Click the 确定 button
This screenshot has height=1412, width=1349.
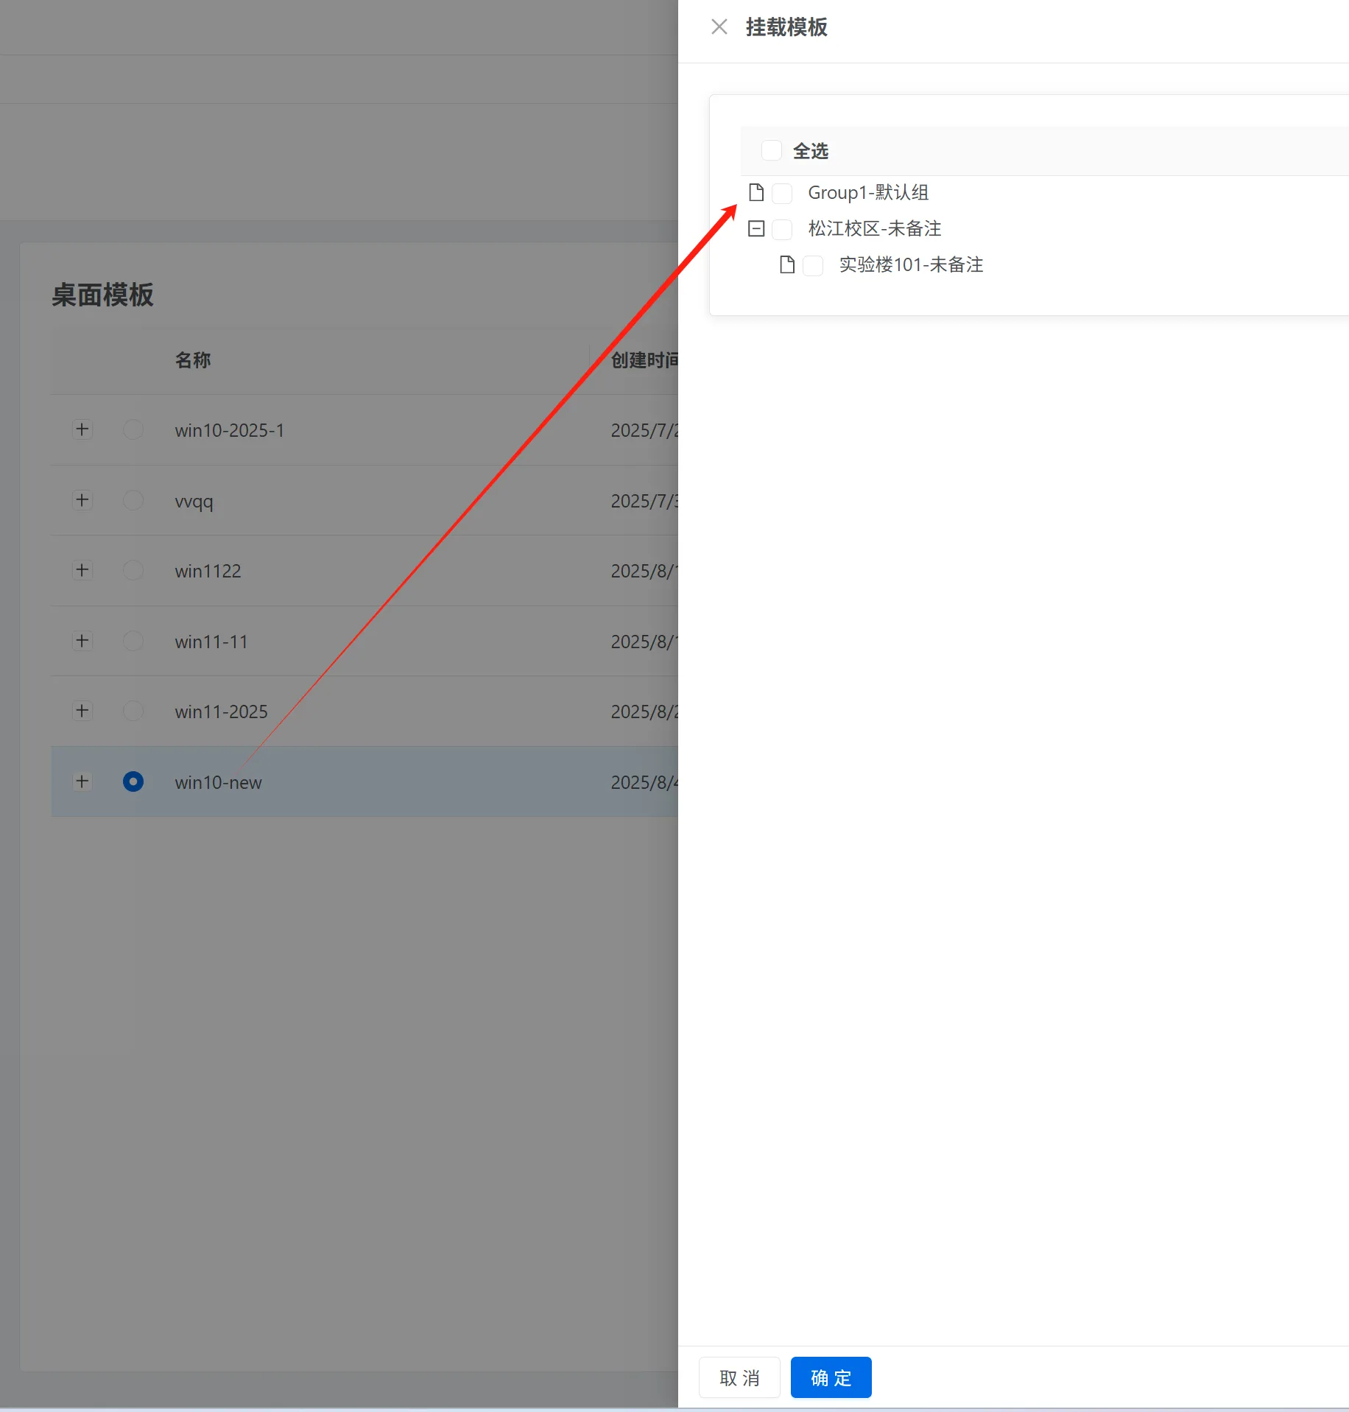tap(831, 1377)
